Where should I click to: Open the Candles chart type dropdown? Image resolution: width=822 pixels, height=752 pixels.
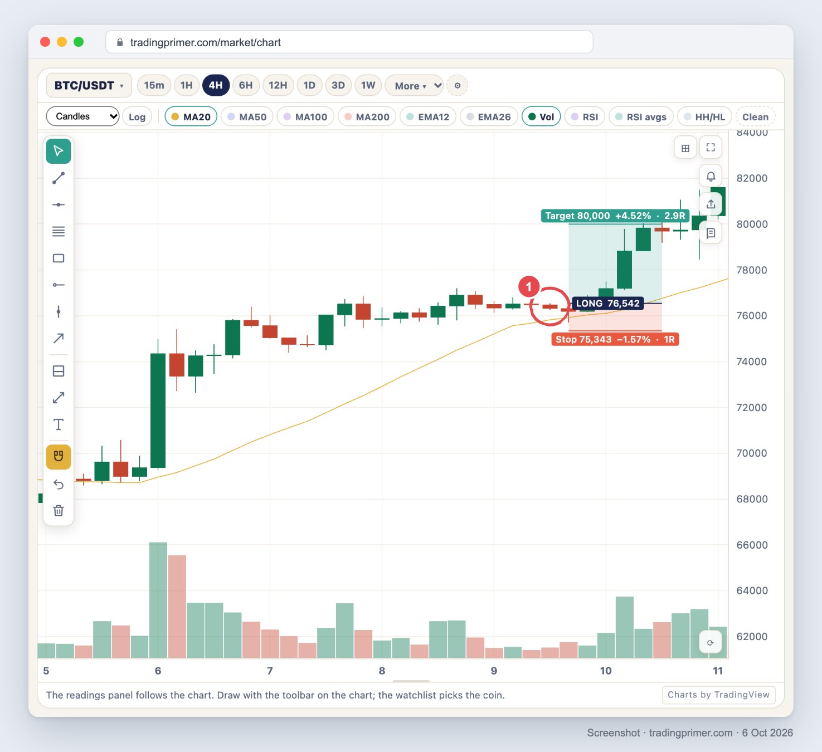82,116
